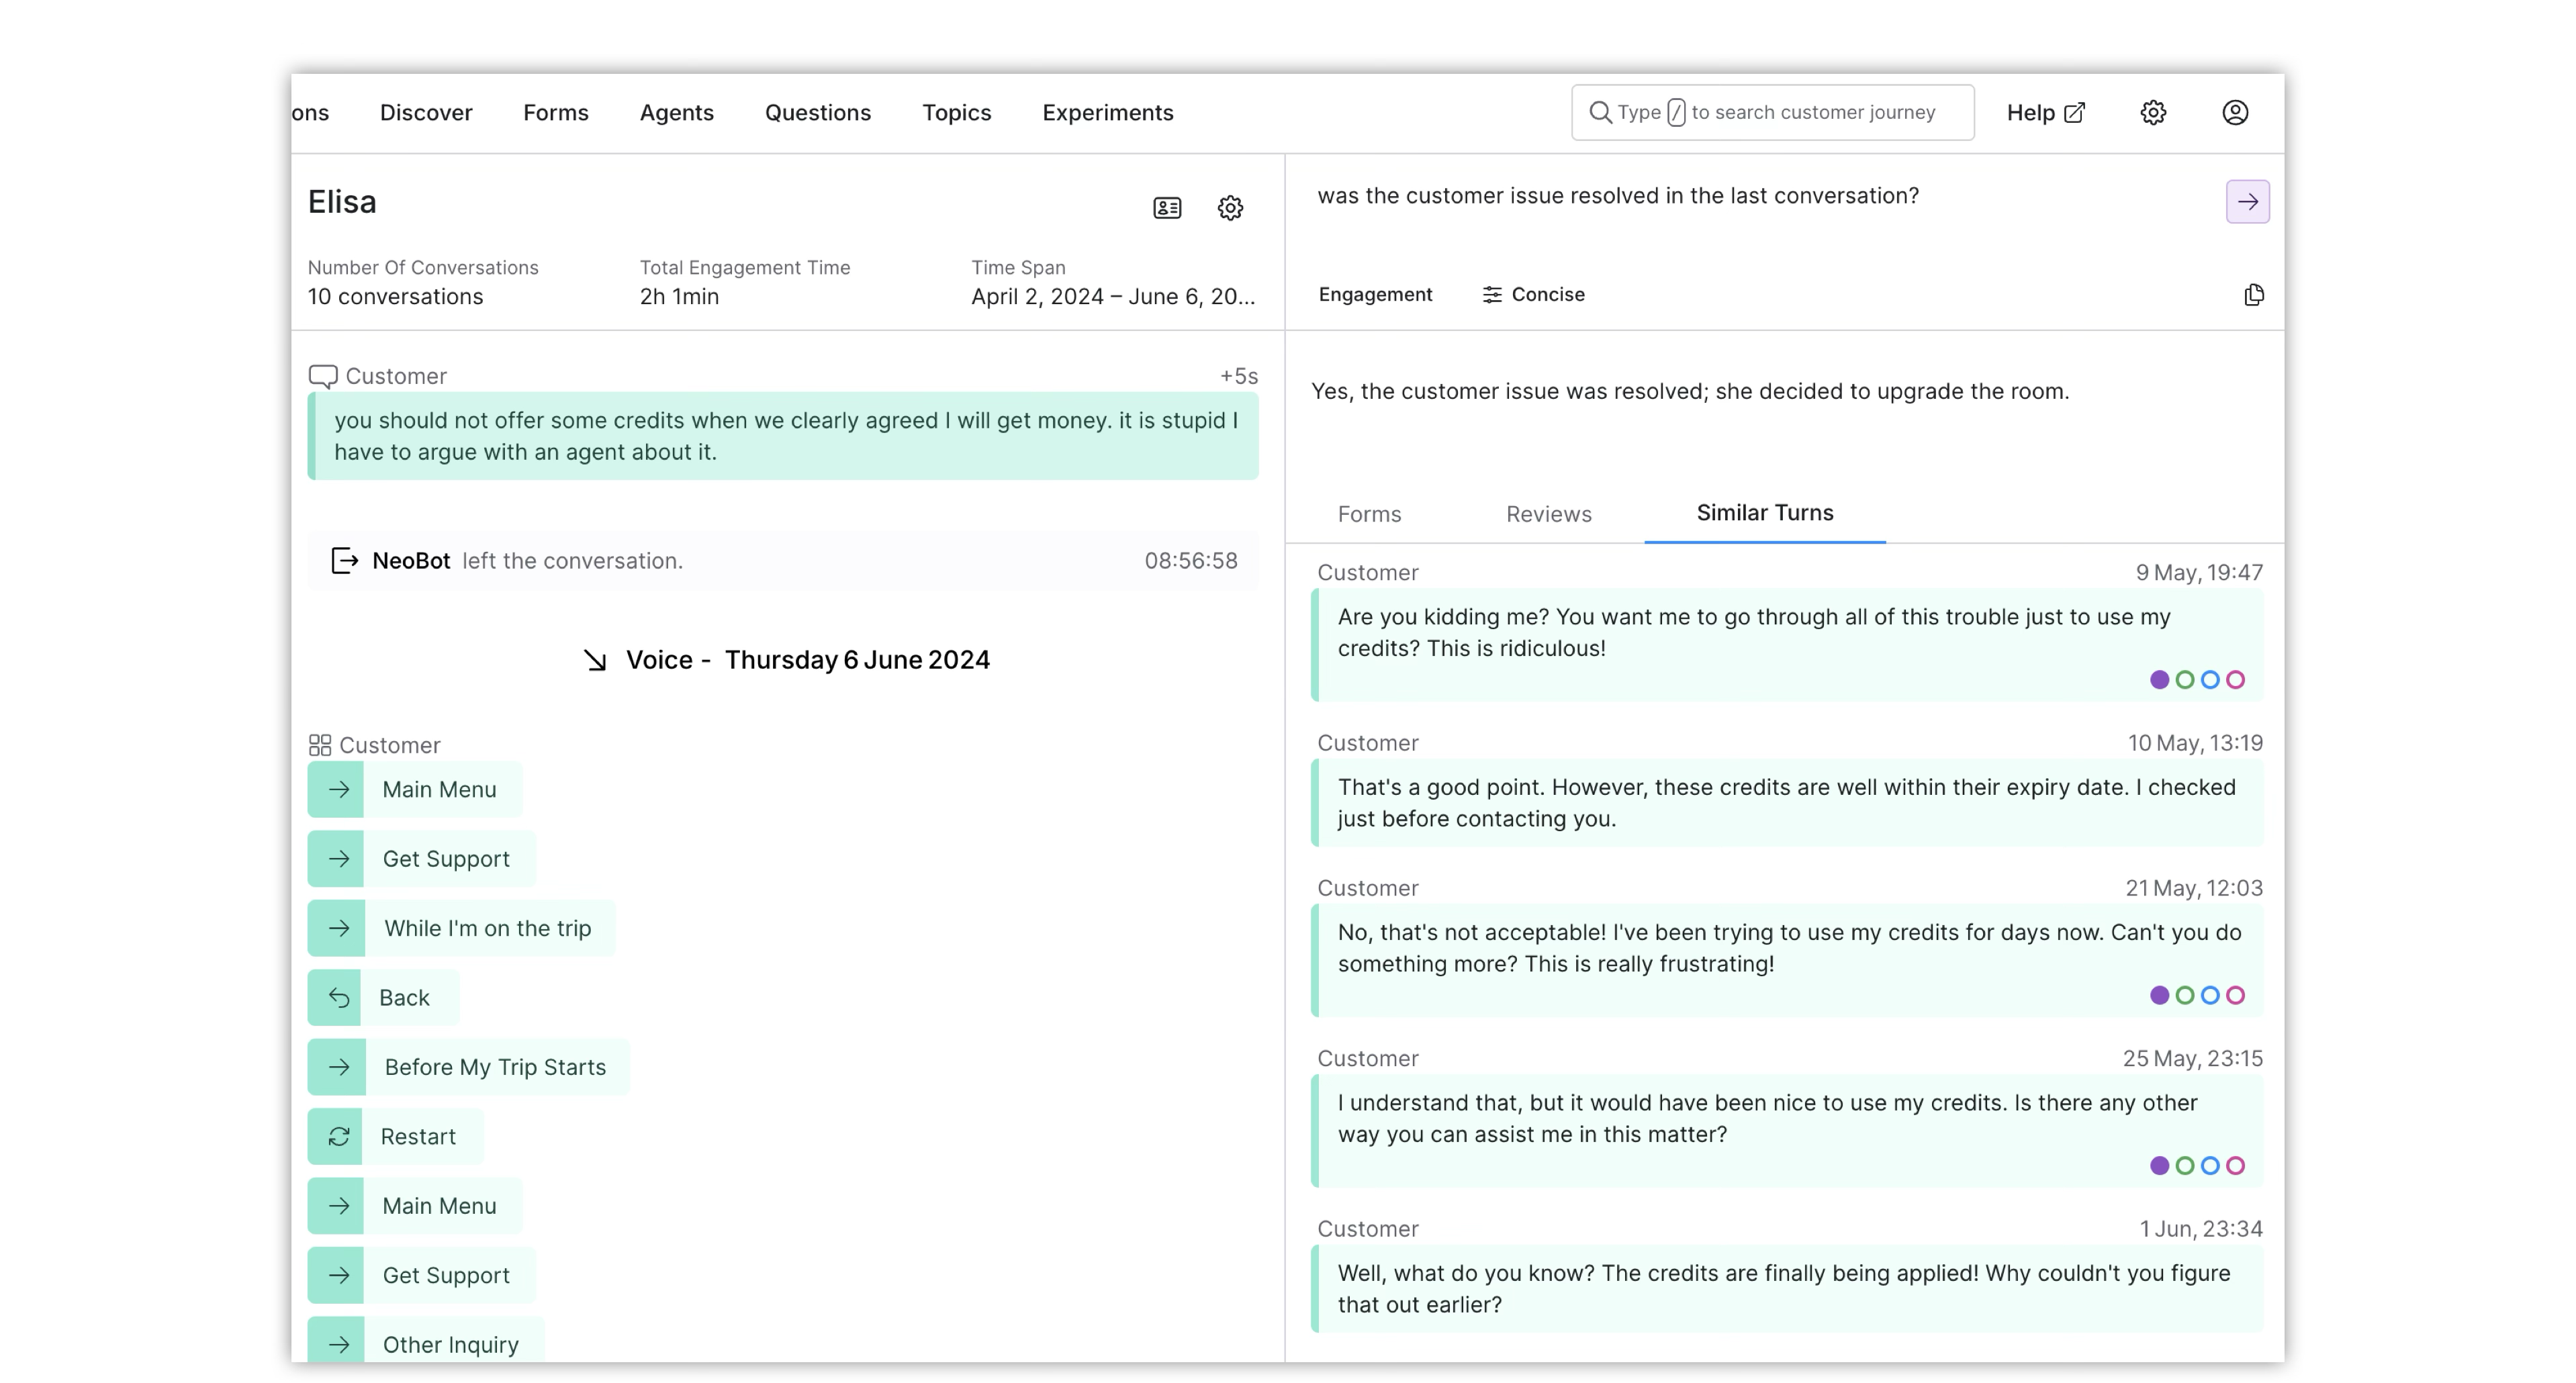
Task: Click the '25 May, 23:15' timestamp
Action: click(2193, 1059)
